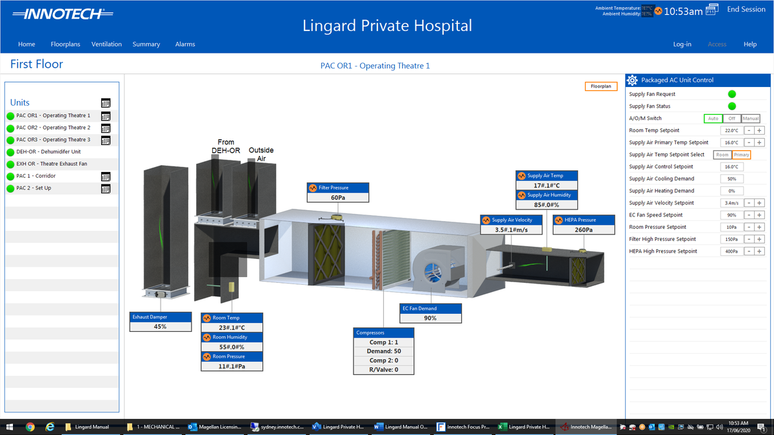Click Packaged AC Unit Control gear icon

[632, 80]
